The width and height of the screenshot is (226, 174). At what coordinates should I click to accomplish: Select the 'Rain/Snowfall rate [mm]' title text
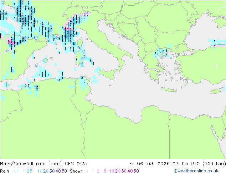tap(31, 164)
